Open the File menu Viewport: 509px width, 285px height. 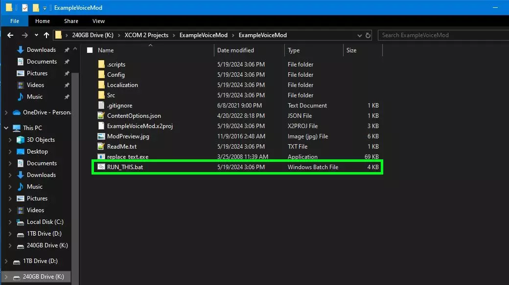pyautogui.click(x=15, y=21)
